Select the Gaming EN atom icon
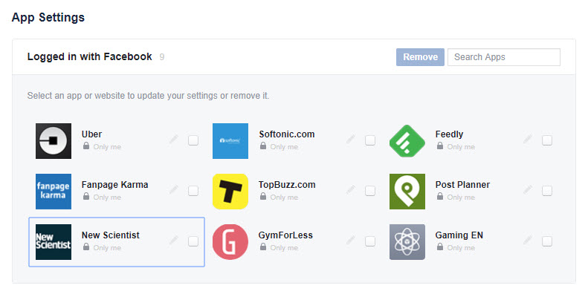This screenshot has width=588, height=297. 407,242
